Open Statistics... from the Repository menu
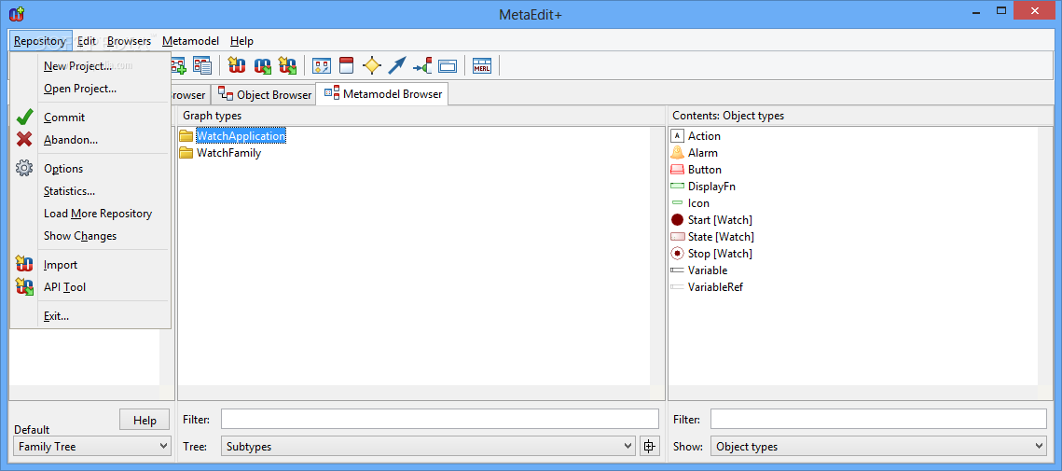1062x471 pixels. tap(69, 191)
